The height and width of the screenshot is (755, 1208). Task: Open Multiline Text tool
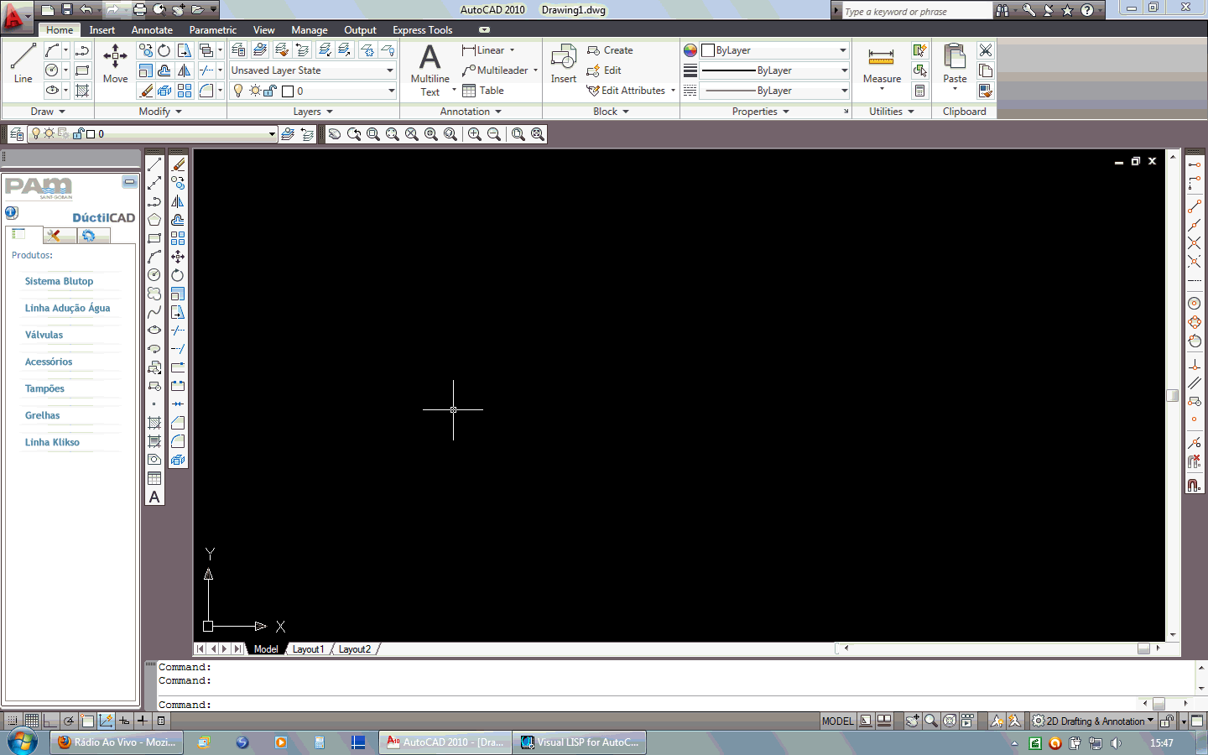[x=430, y=70]
